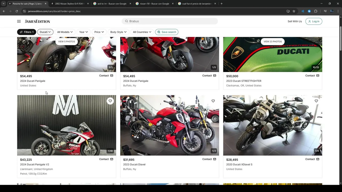Image resolution: width=342 pixels, height=192 pixels.
Task: View site information icon in address bar
Action: [x=24, y=11]
